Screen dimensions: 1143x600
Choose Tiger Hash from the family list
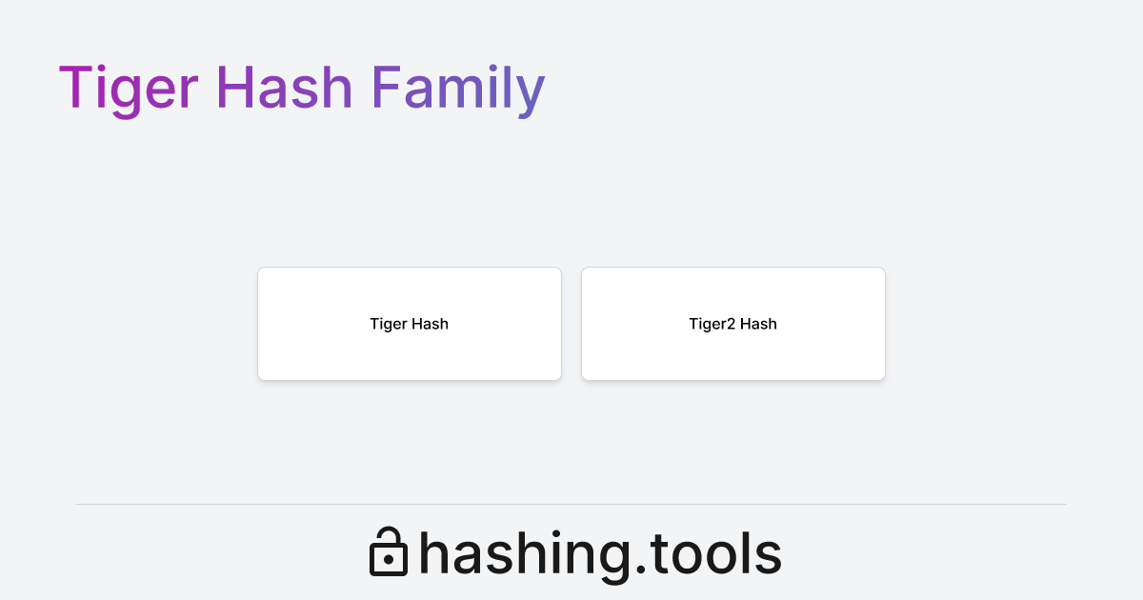coord(410,324)
